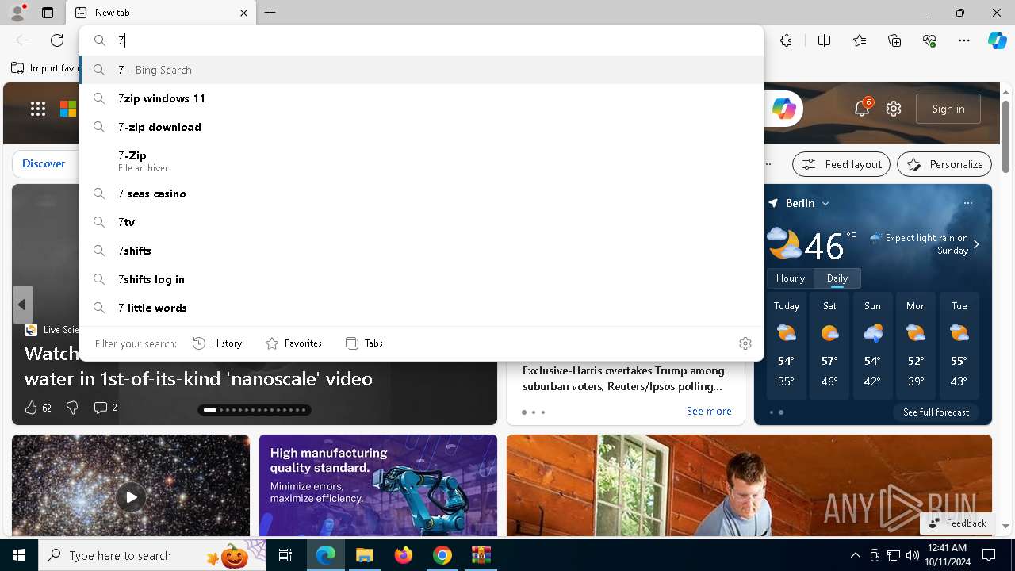This screenshot has width=1015, height=571.
Task: Open search suggestion settings gear
Action: point(745,343)
